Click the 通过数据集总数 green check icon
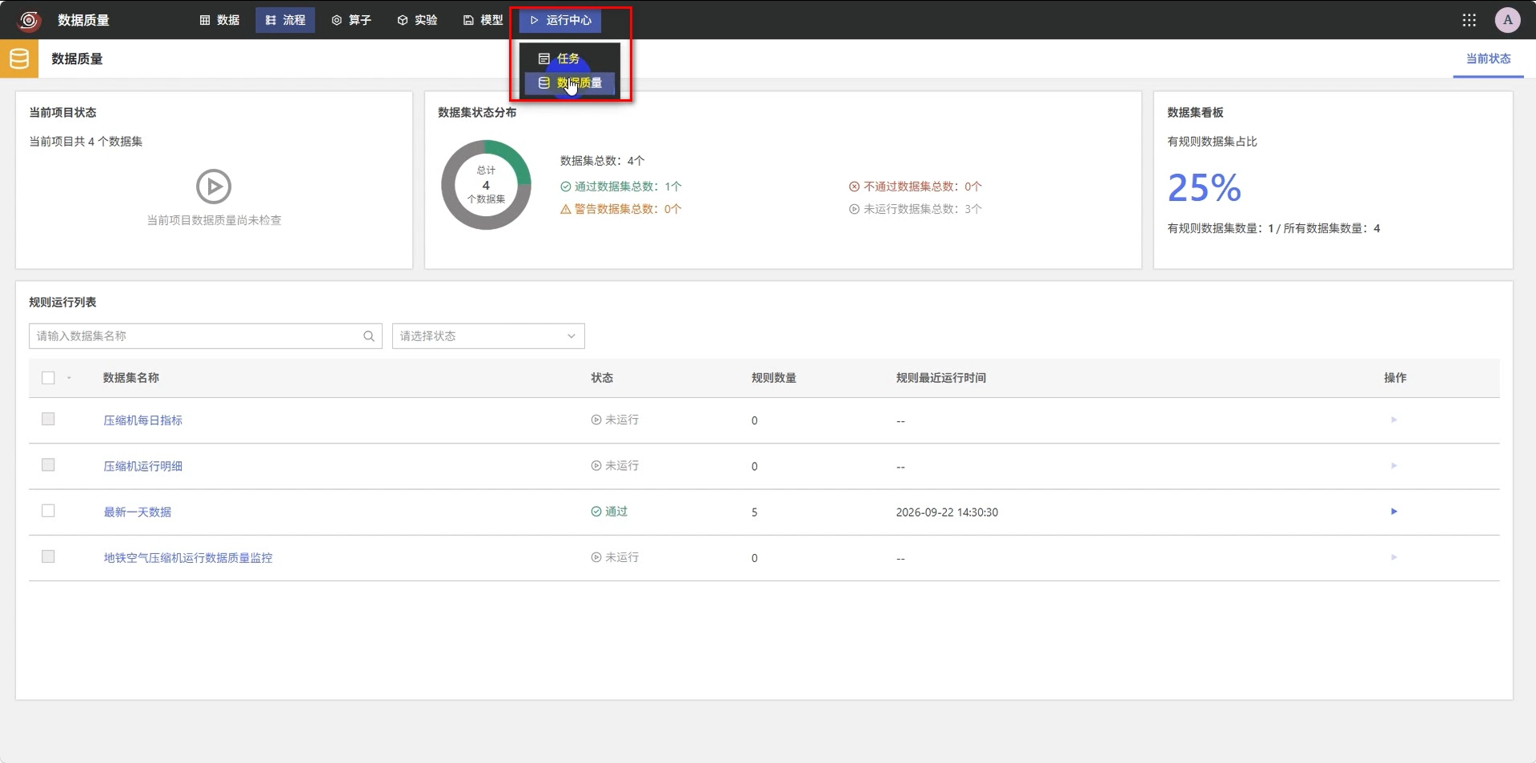Image resolution: width=1536 pixels, height=763 pixels. 566,187
